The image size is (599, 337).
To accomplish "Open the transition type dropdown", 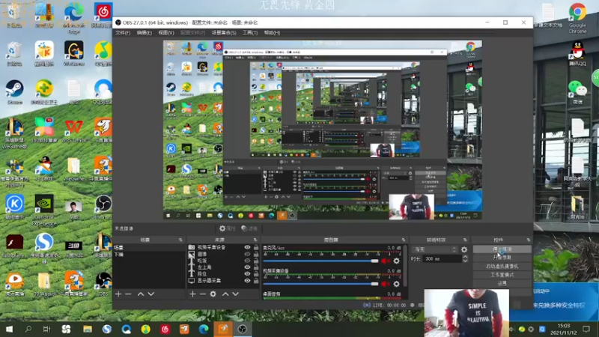I will click(435, 249).
